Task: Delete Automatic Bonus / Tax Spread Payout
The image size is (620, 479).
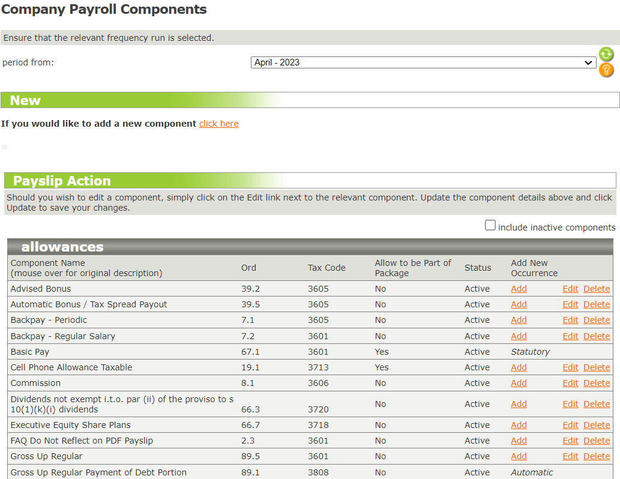Action: [596, 304]
